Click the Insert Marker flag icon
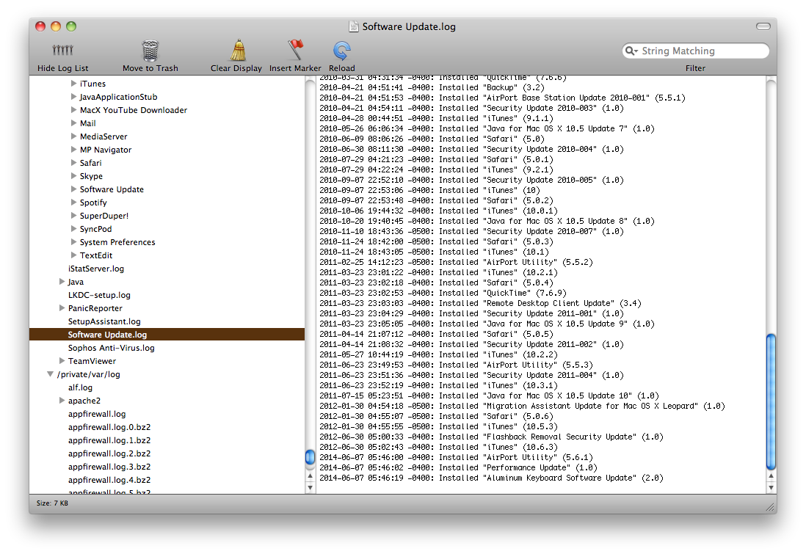Image resolution: width=806 pixels, height=554 pixels. [295, 51]
